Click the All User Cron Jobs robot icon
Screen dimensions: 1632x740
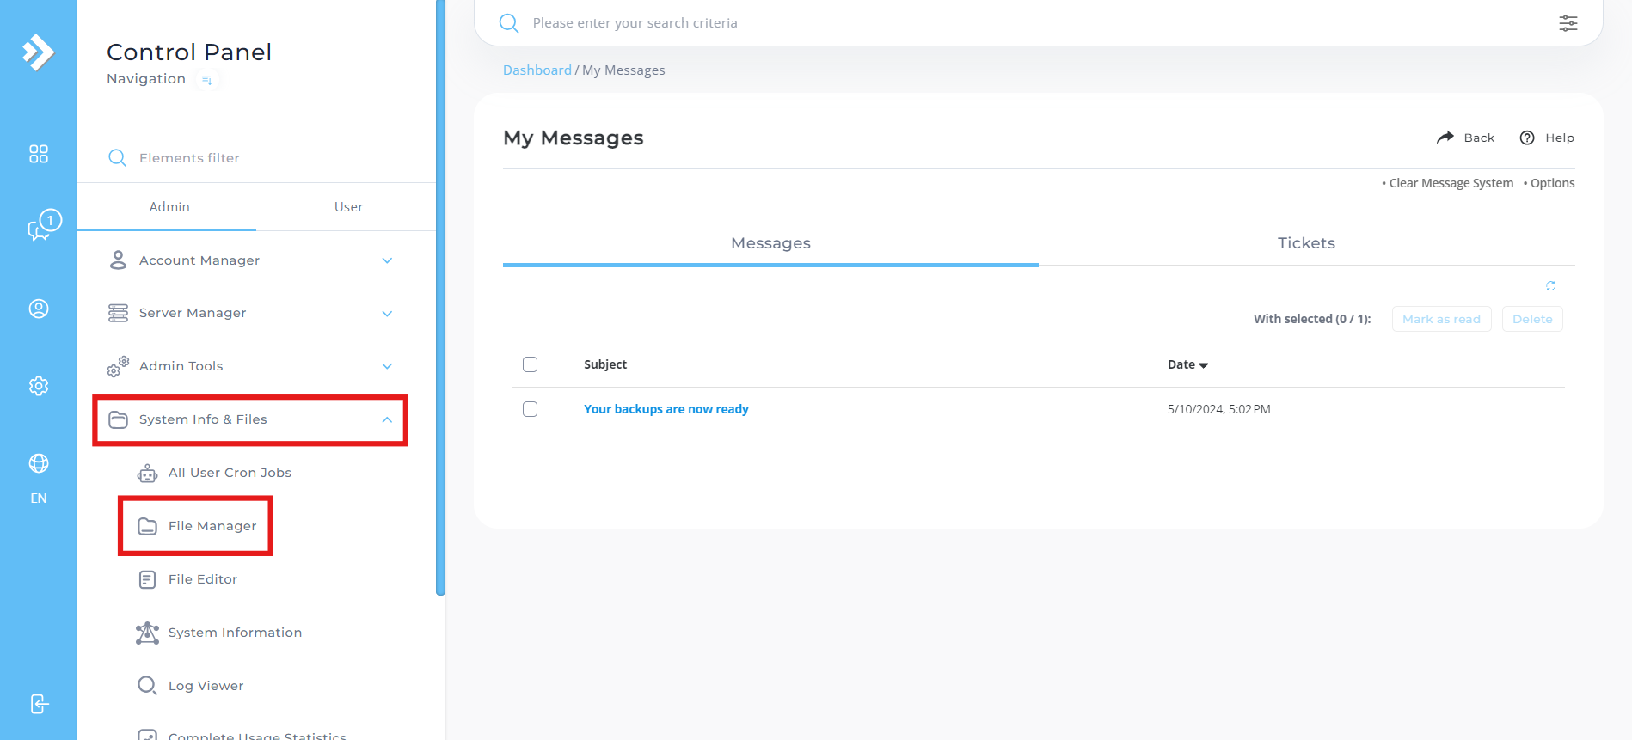[x=147, y=473]
